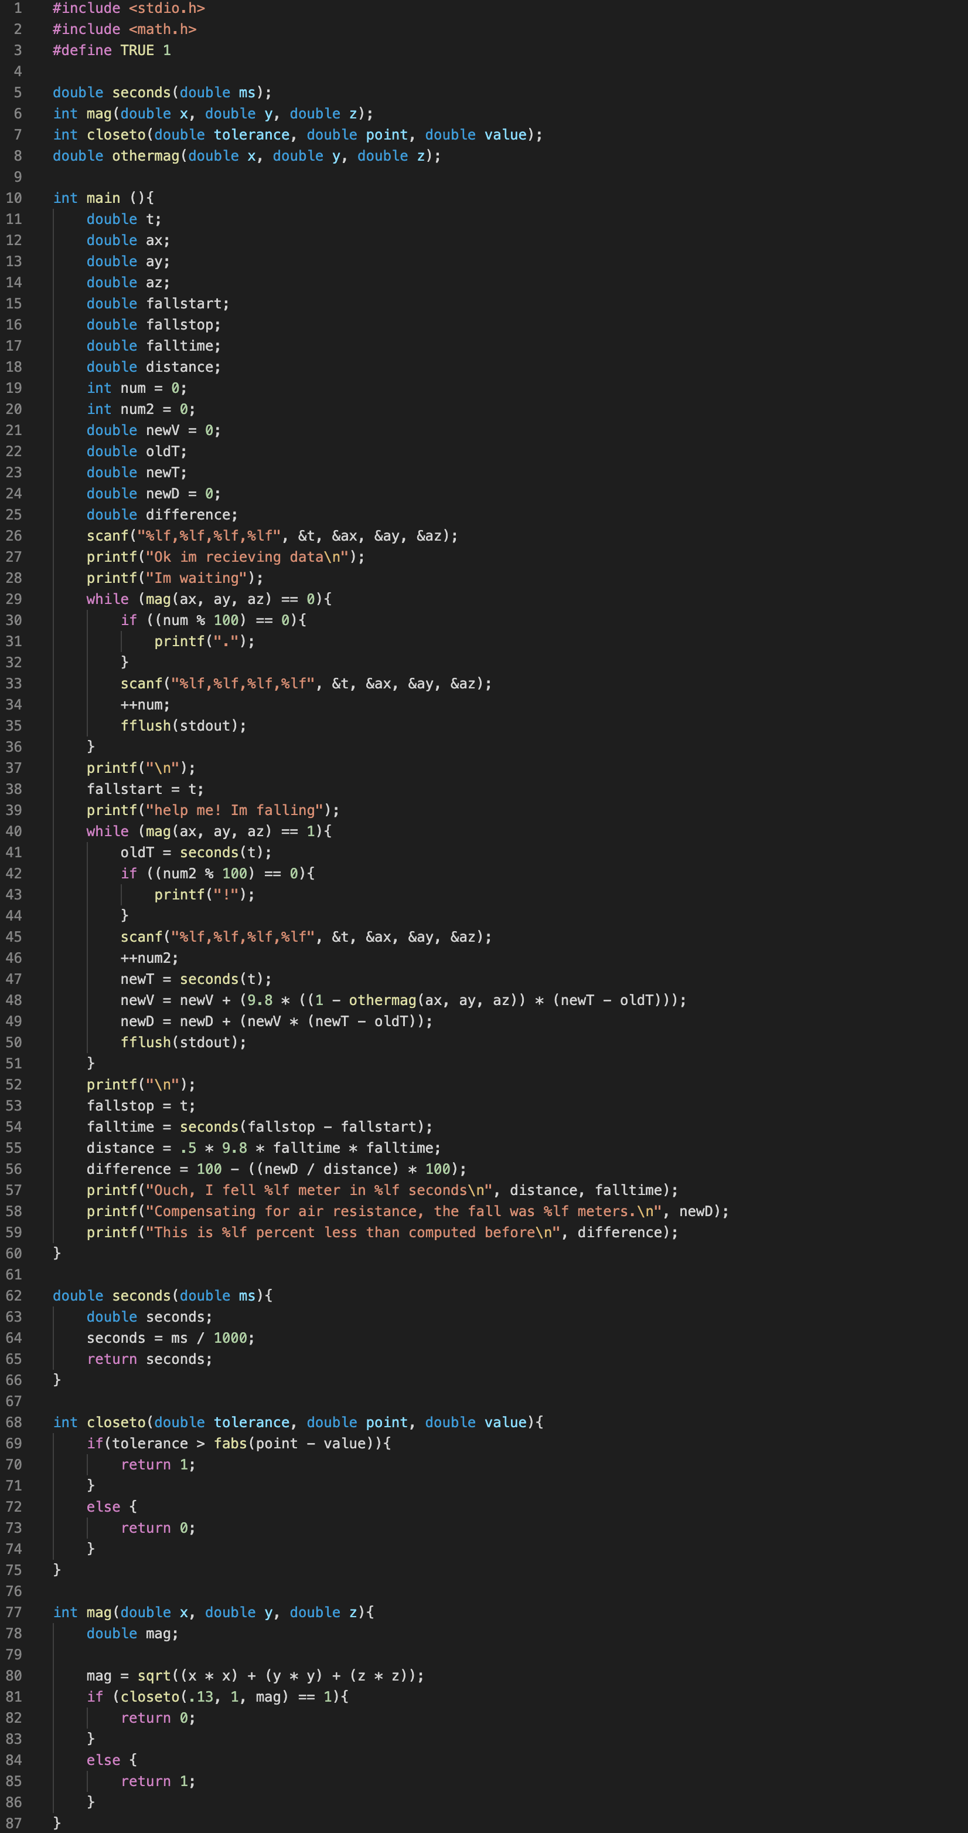Click 'double mag;' declaration

click(132, 1633)
